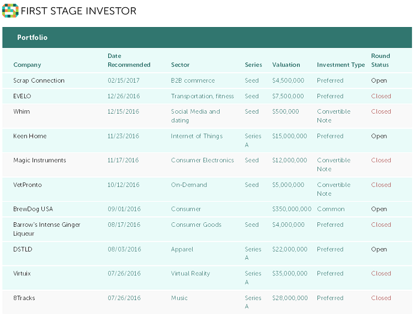Select the $28,000,000 valuation
Image resolution: width=414 pixels, height=315 pixels.
(290, 298)
